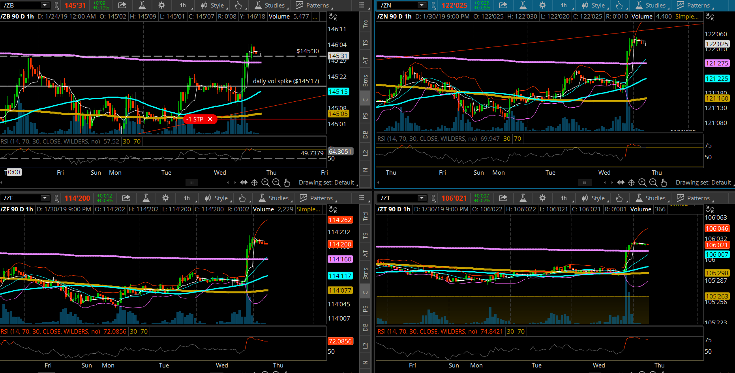Open the share menu on the /ZN chart
The width and height of the screenshot is (735, 373).
click(503, 5)
